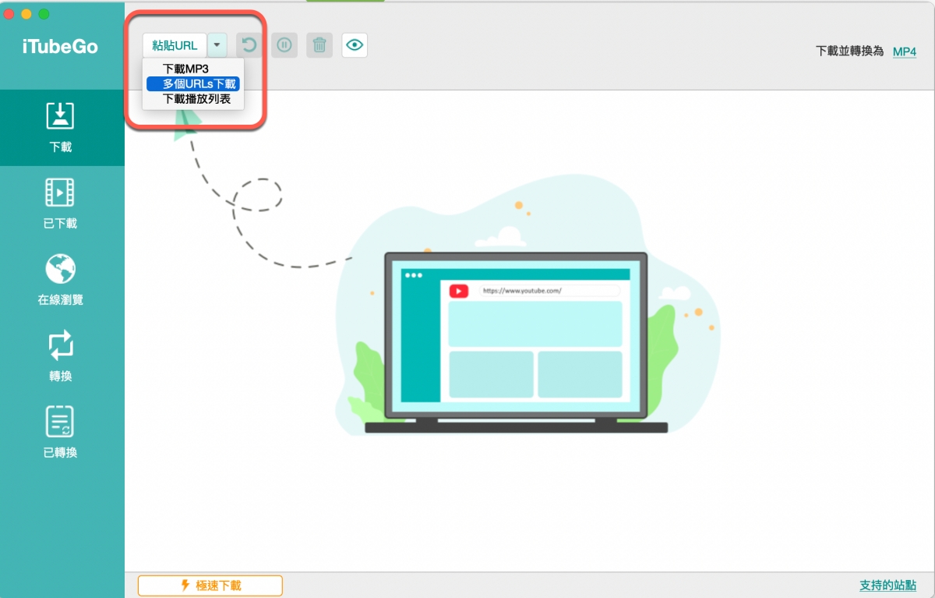Change the MP4 output format link
935x598 pixels.
pyautogui.click(x=905, y=51)
